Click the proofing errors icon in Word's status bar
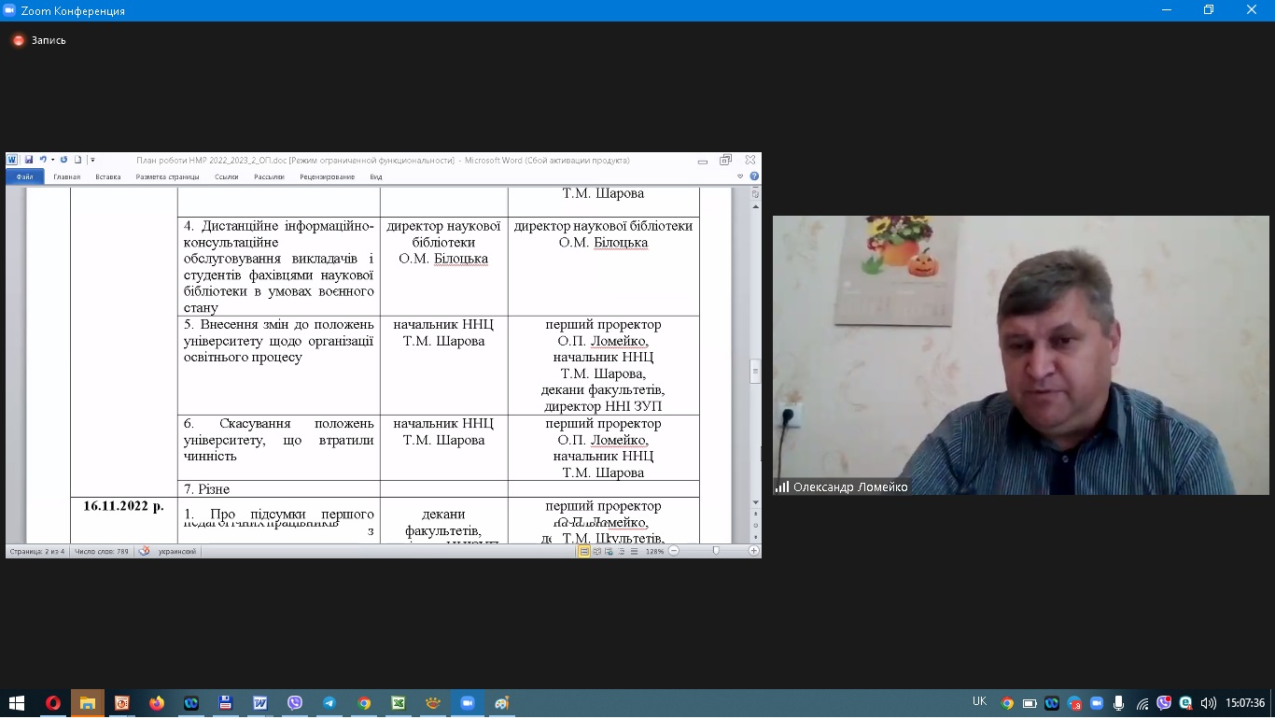This screenshot has height=719, width=1275. click(144, 551)
